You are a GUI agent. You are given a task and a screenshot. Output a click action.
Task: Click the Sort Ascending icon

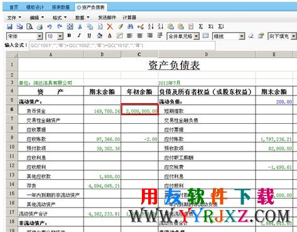[x=151, y=26]
